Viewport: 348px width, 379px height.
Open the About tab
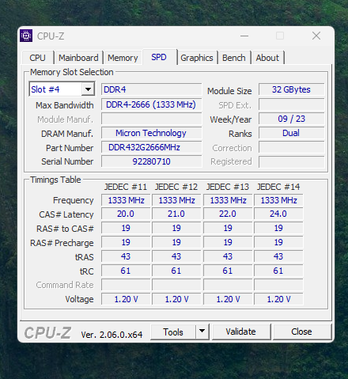[267, 58]
